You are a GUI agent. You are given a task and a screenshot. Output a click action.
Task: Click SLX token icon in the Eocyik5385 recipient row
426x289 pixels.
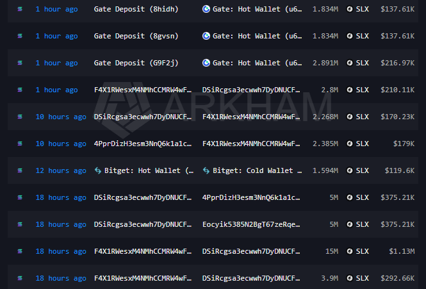click(350, 224)
